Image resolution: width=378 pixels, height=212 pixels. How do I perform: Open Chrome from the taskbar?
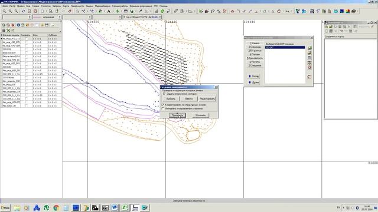point(56,208)
